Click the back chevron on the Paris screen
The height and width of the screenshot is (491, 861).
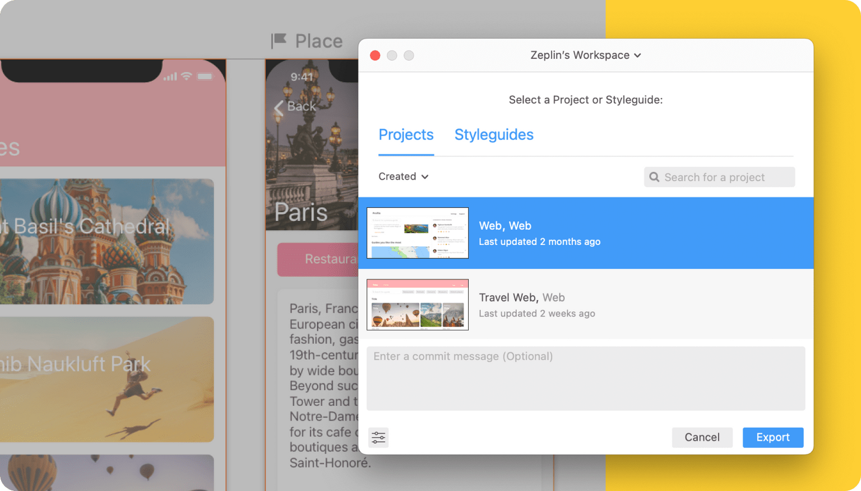[279, 107]
